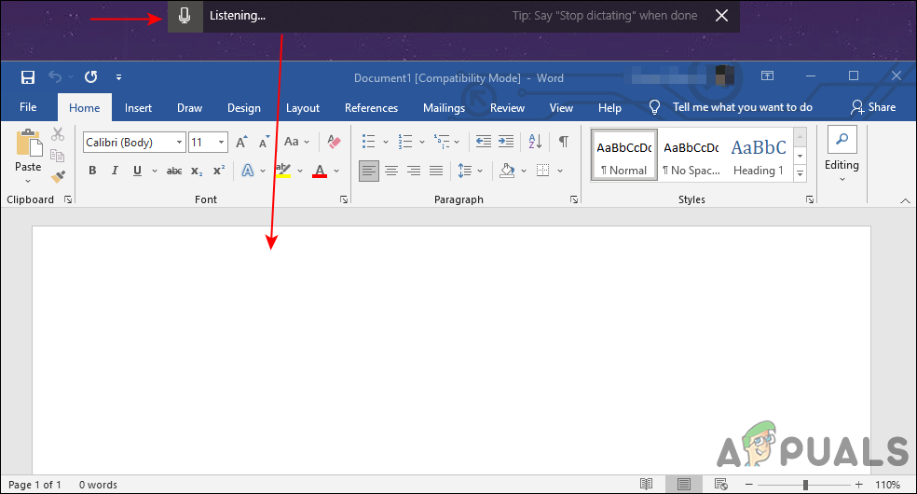Save the document using floppy disk icon
The height and width of the screenshot is (494, 917).
point(27,77)
